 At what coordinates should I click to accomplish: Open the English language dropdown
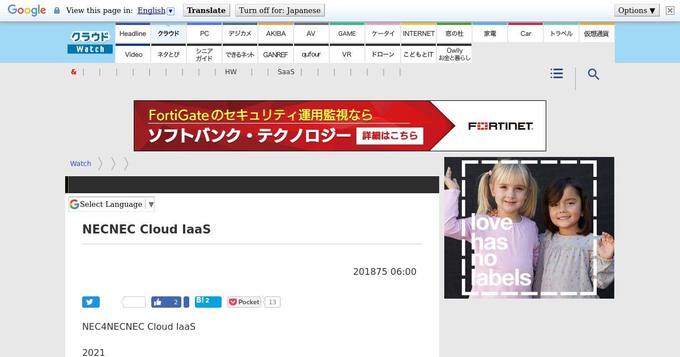156,10
